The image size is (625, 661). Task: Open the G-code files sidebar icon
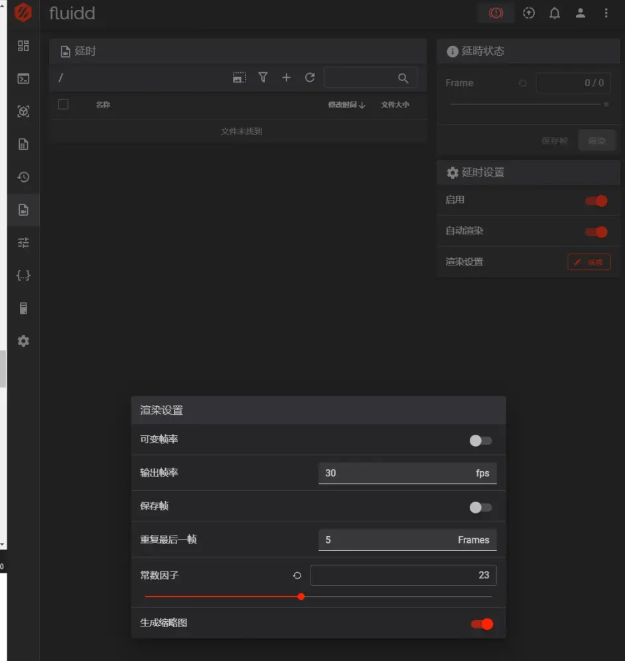23,144
